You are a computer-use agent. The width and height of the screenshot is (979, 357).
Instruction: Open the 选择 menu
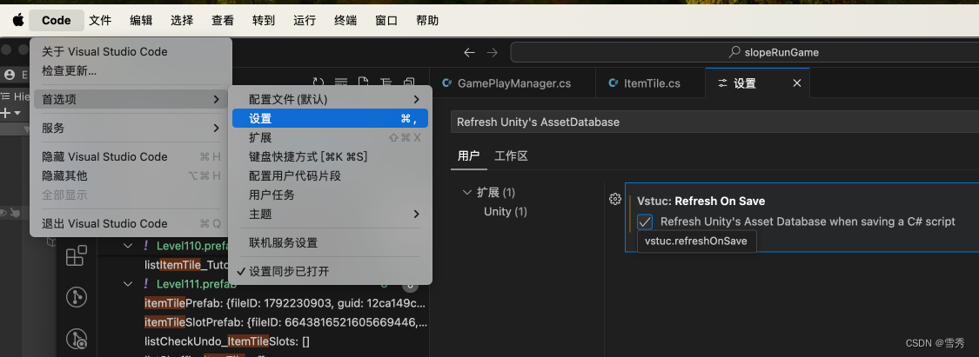[x=182, y=21]
